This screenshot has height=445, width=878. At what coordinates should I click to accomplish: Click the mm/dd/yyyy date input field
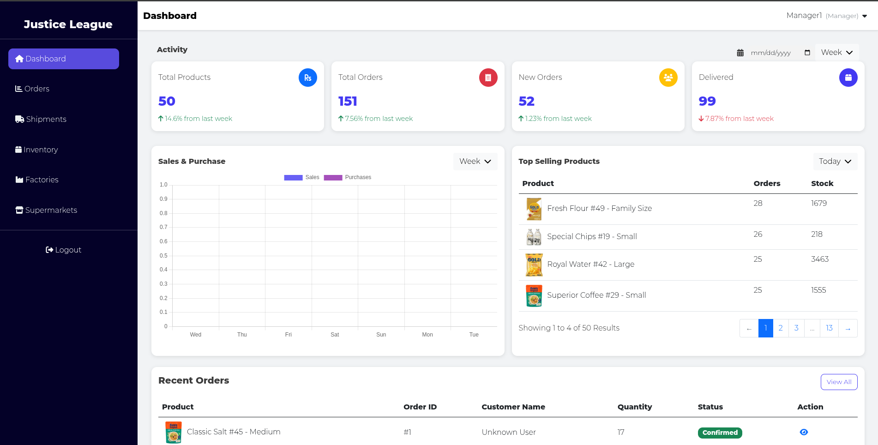[x=780, y=53]
